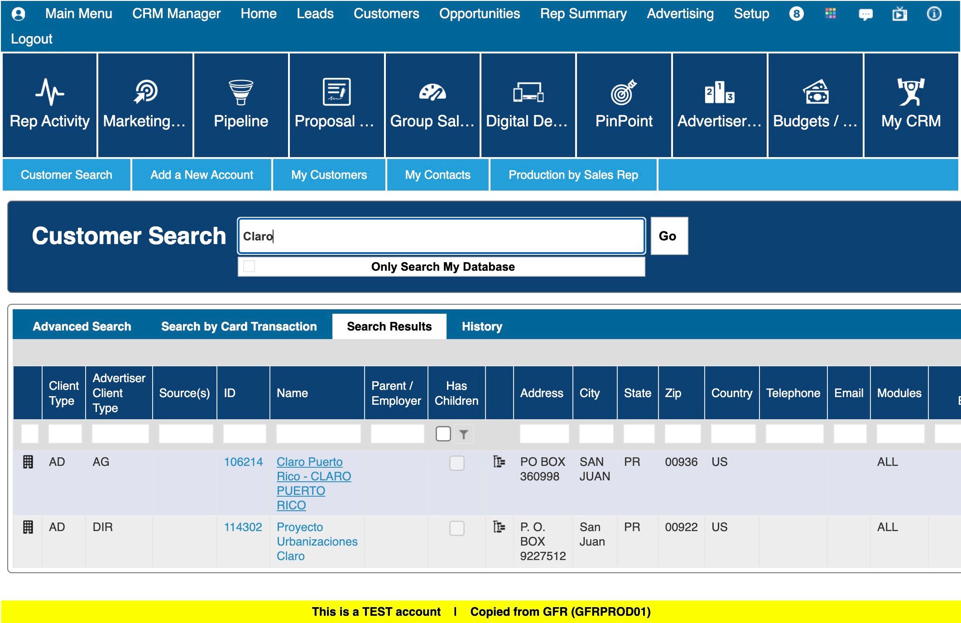Expand the Setup menu

[x=751, y=14]
